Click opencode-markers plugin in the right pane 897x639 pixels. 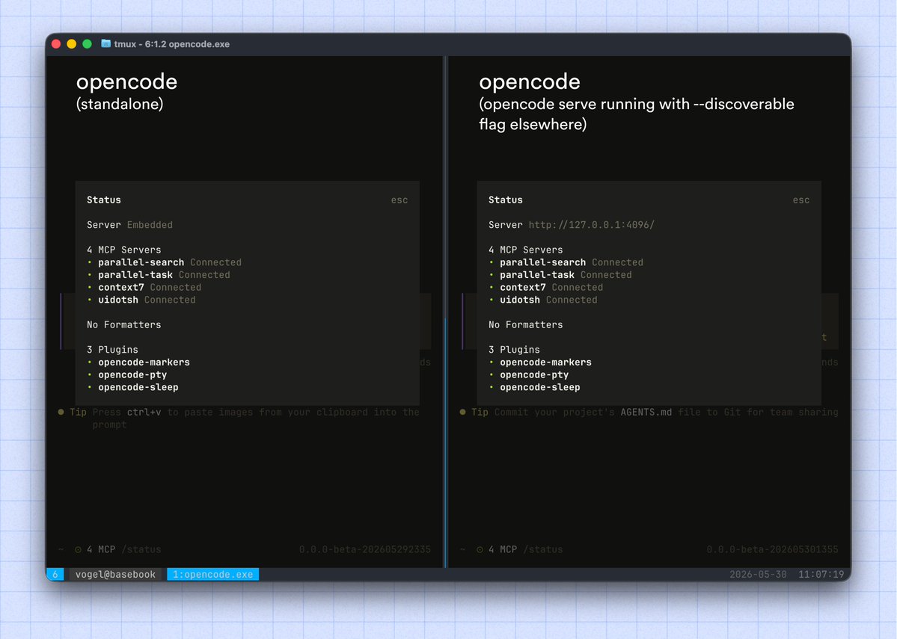pos(545,362)
